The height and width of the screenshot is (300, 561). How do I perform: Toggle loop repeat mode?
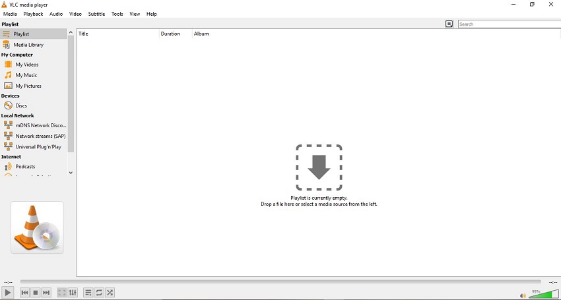point(99,293)
